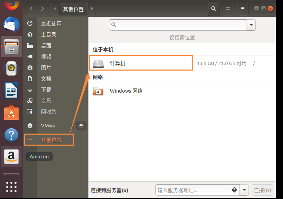
Task: Click the desktop folder icon beside 桌面
Action: pyautogui.click(x=30, y=45)
